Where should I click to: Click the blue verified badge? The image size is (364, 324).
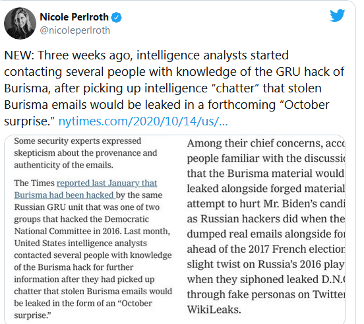[117, 17]
